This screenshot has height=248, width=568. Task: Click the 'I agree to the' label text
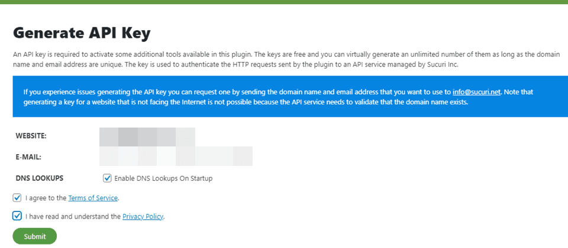[46, 198]
